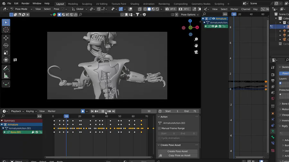The height and width of the screenshot is (162, 289).
Task: Open the Pose Mode dropdown
Action: (x=21, y=9)
